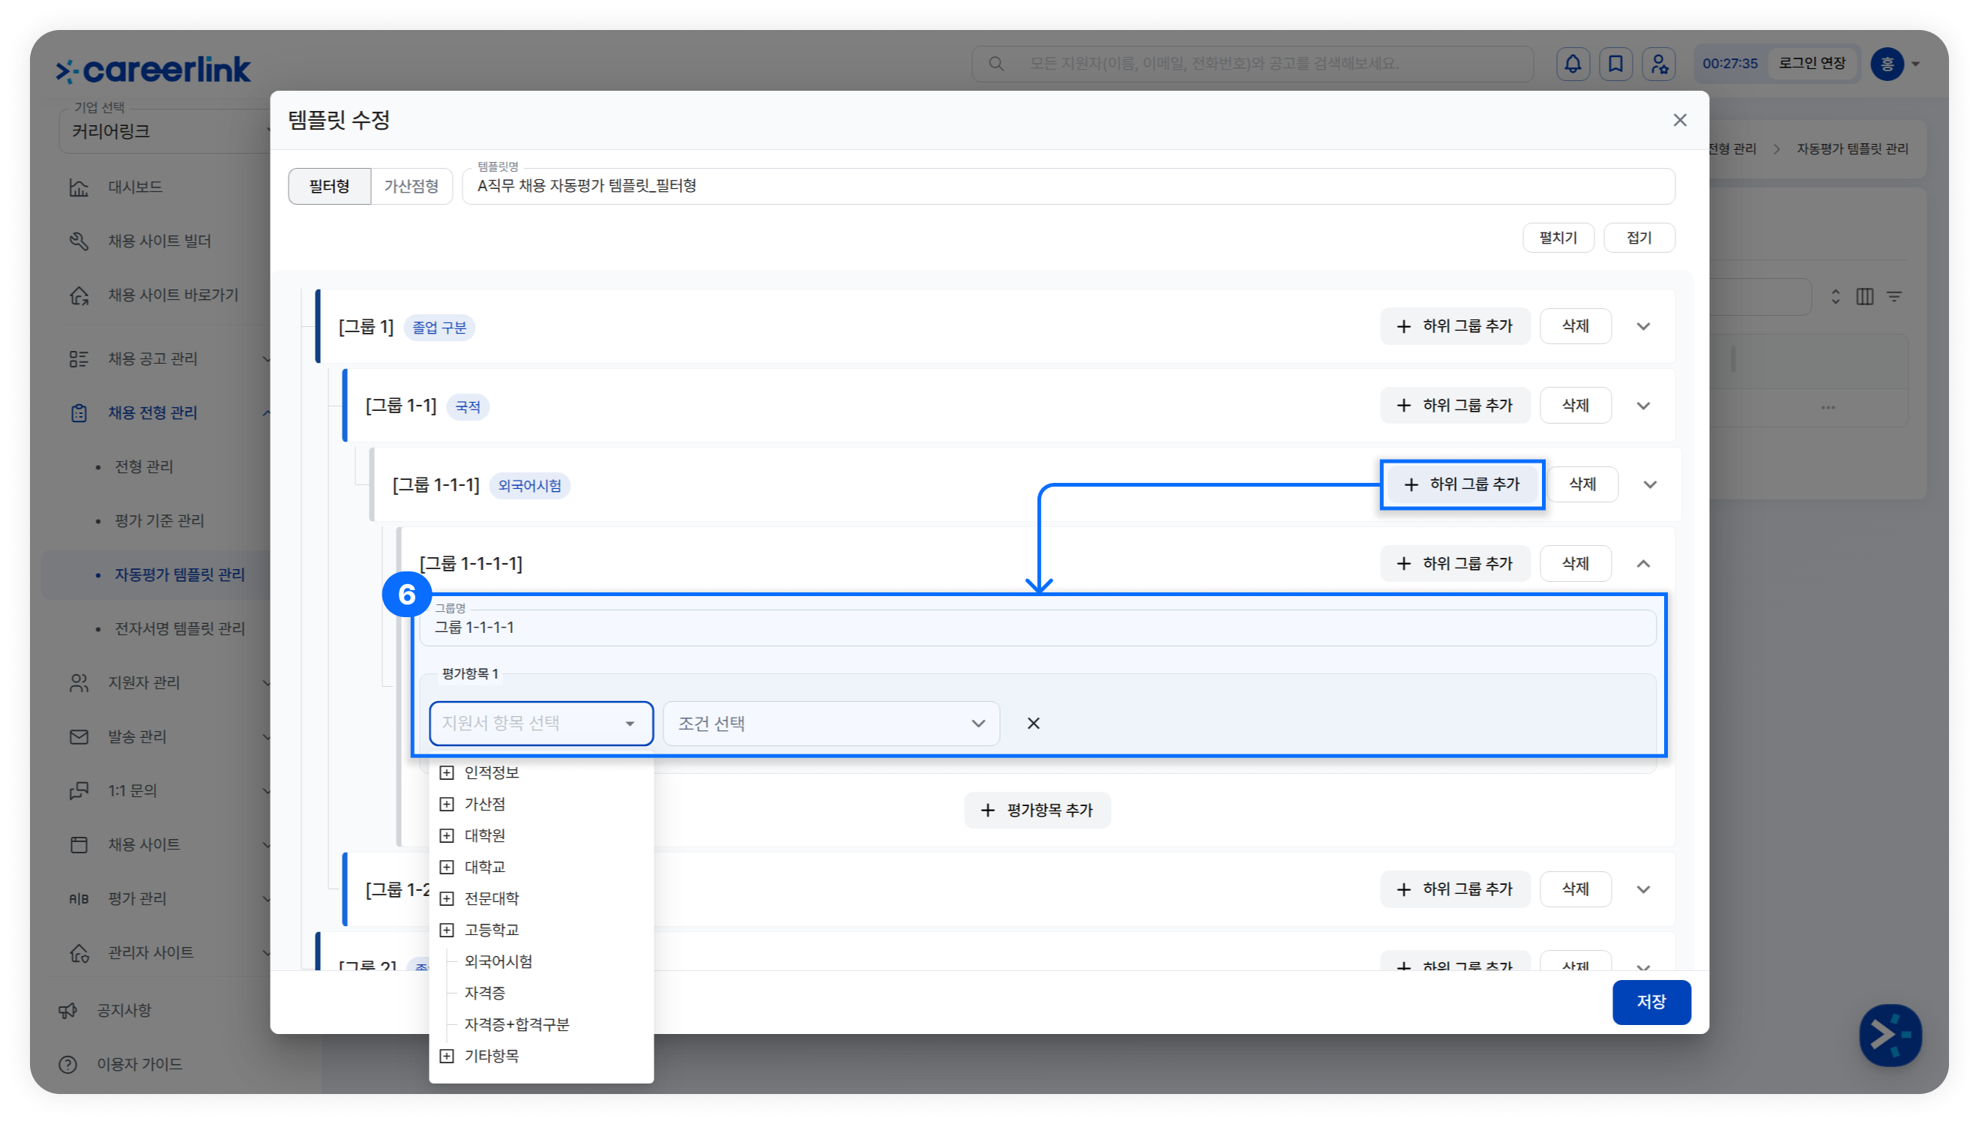
Task: Click the 1:1 문의 chat icon
Action: coord(79,790)
